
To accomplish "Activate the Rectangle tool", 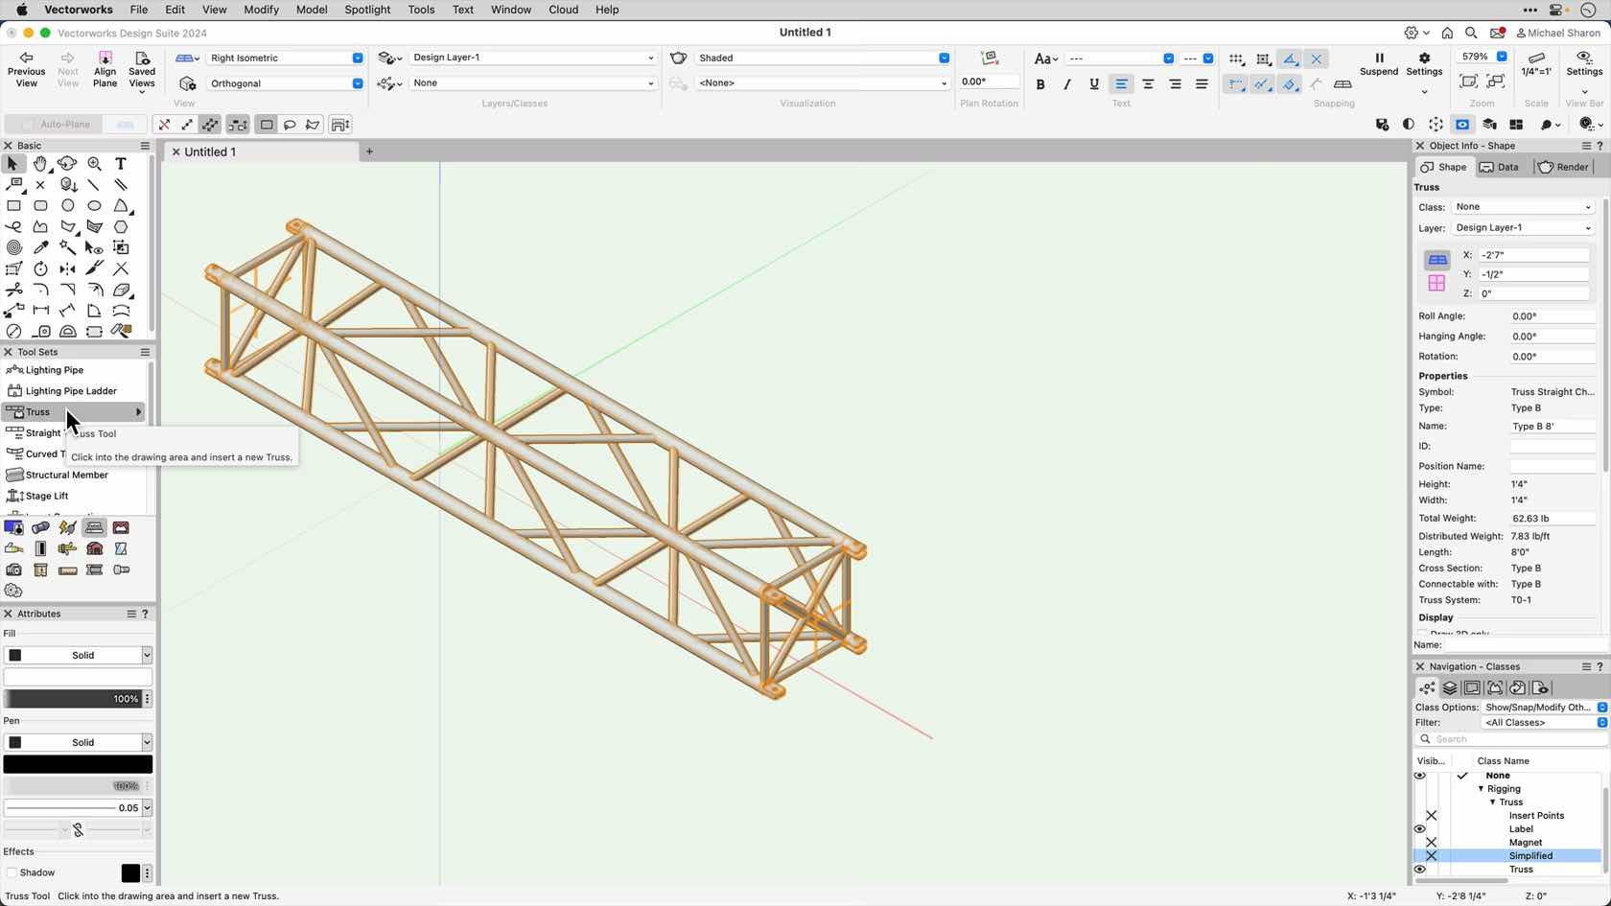I will pyautogui.click(x=14, y=205).
